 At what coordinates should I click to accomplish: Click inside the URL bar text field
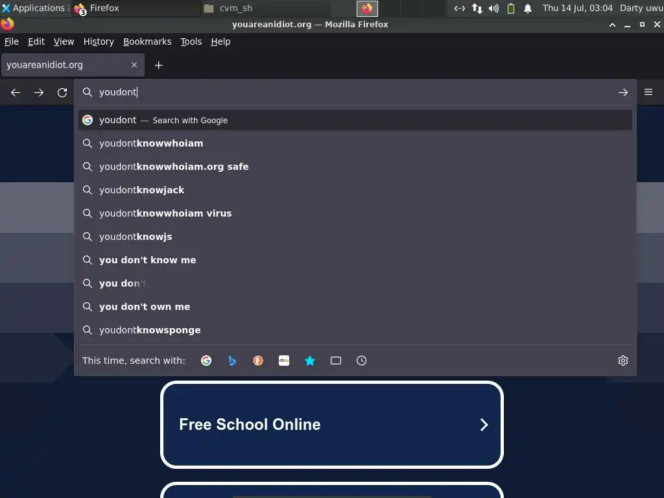point(356,92)
